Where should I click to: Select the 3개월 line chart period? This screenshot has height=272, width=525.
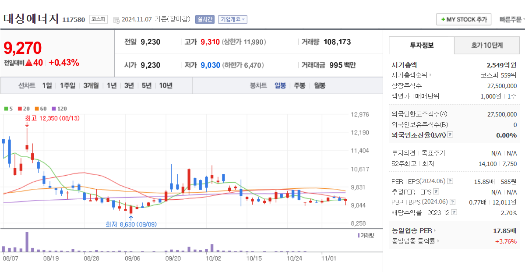91,85
